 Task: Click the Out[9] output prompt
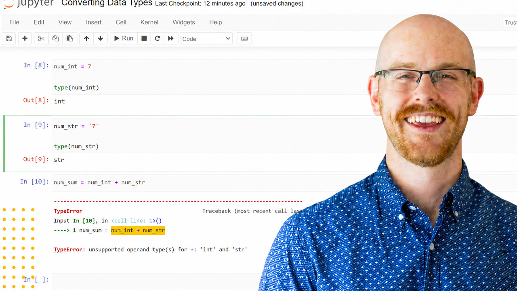pos(36,160)
